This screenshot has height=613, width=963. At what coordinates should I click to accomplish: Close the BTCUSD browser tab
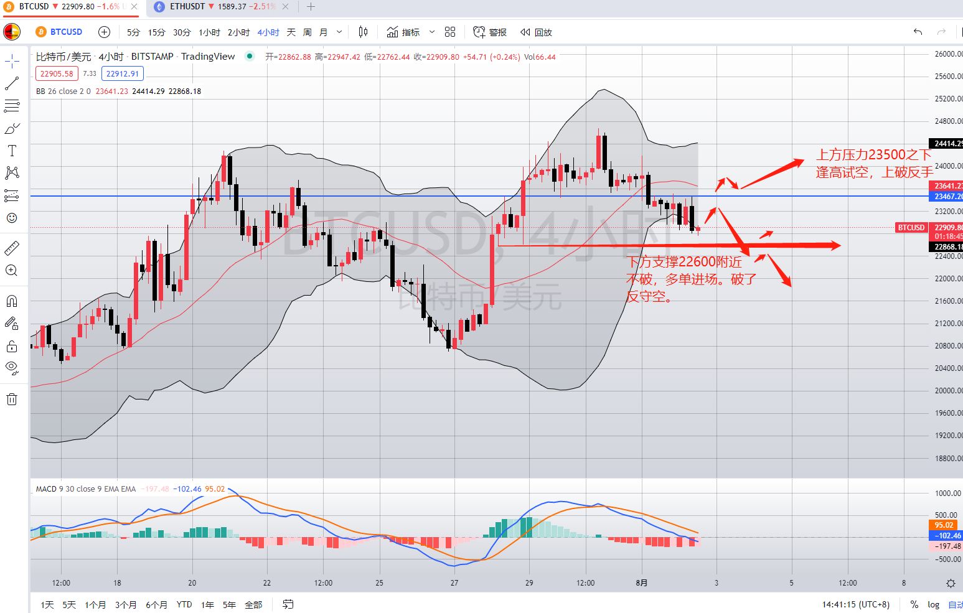click(134, 6)
